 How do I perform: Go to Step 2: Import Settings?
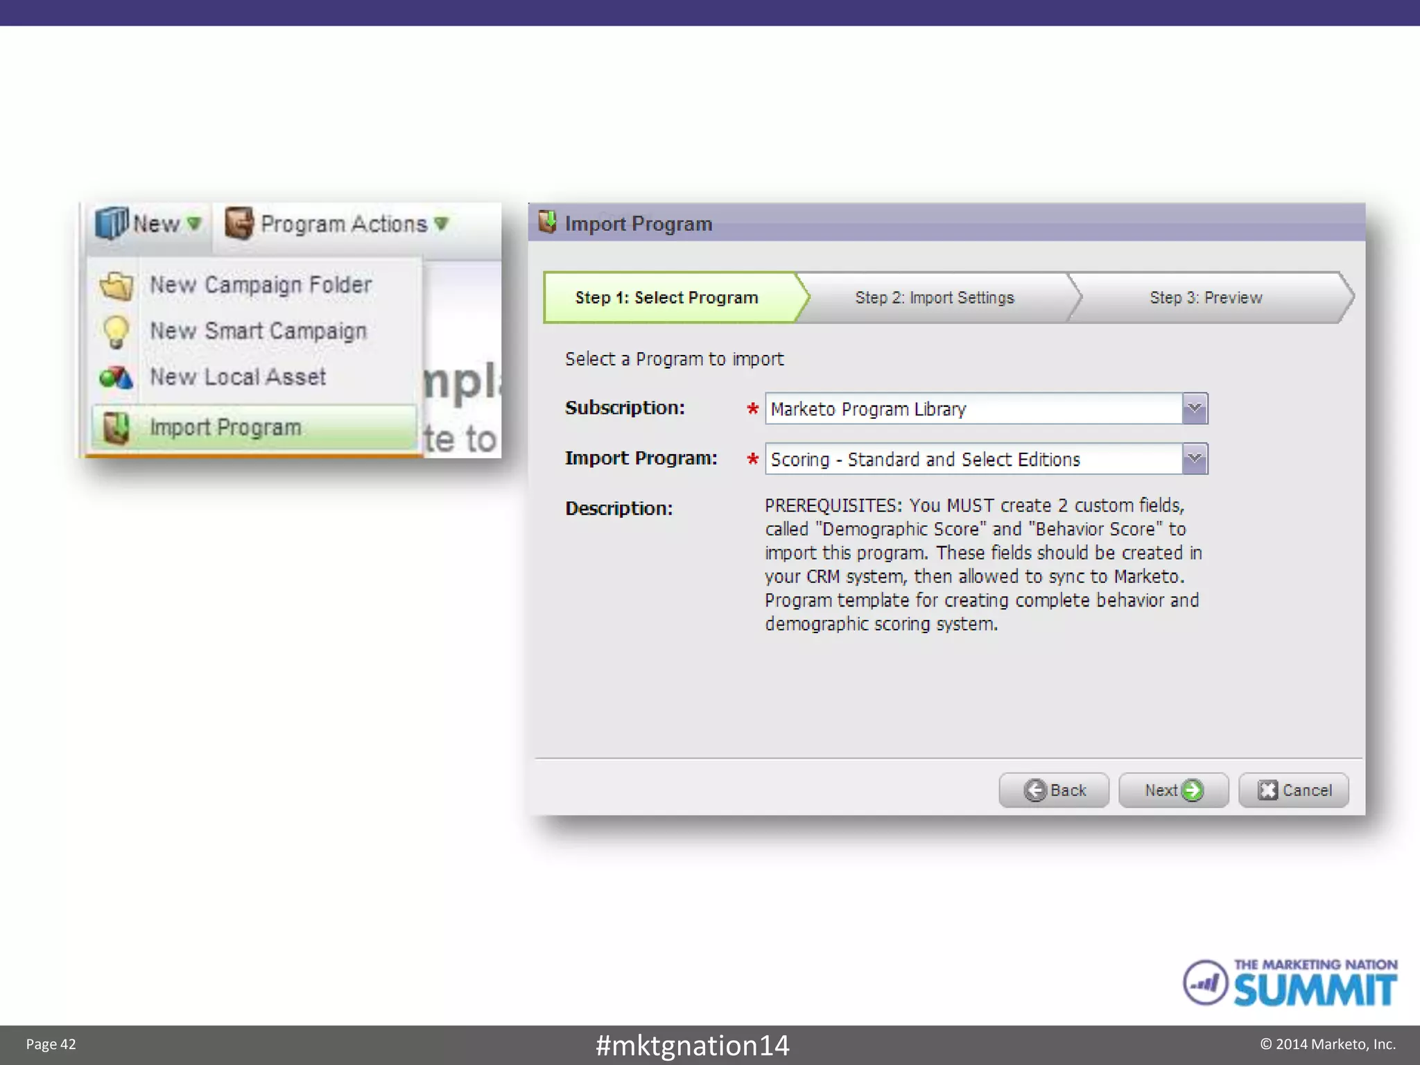tap(935, 297)
